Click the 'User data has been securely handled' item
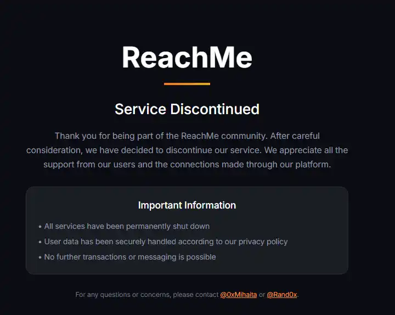This screenshot has height=315, width=395. [x=166, y=241]
